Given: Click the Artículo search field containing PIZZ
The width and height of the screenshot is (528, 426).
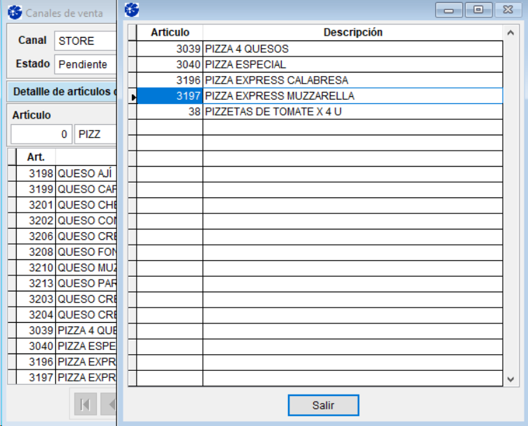Looking at the screenshot, I should coord(94,134).
